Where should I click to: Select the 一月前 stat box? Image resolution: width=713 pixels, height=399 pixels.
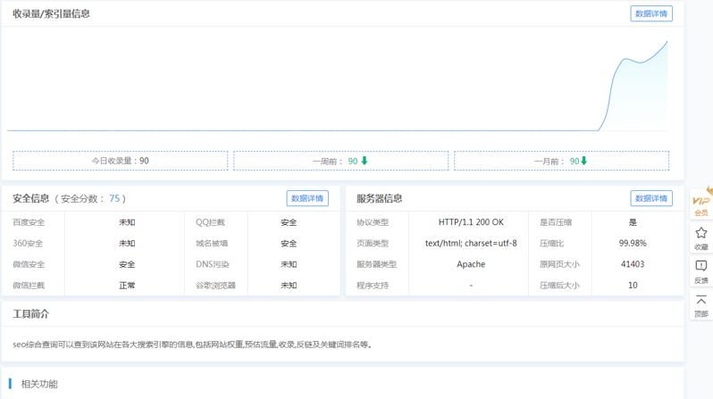(561, 161)
